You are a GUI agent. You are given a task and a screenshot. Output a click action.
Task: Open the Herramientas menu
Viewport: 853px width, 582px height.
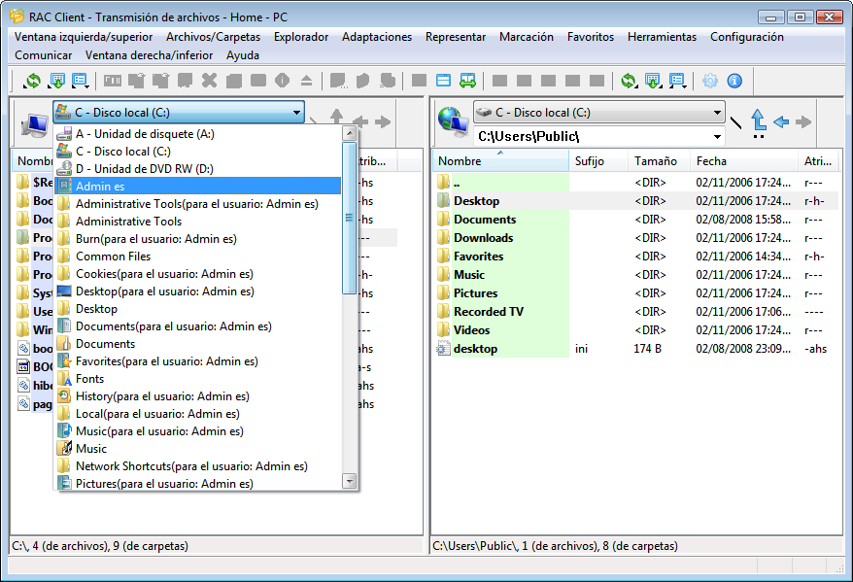pyautogui.click(x=662, y=37)
